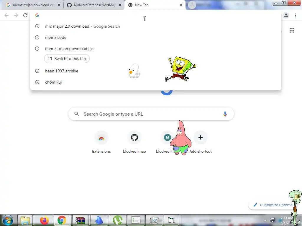The image size is (302, 226).
Task: Launch Firefox from the taskbar
Action: [x=44, y=220]
